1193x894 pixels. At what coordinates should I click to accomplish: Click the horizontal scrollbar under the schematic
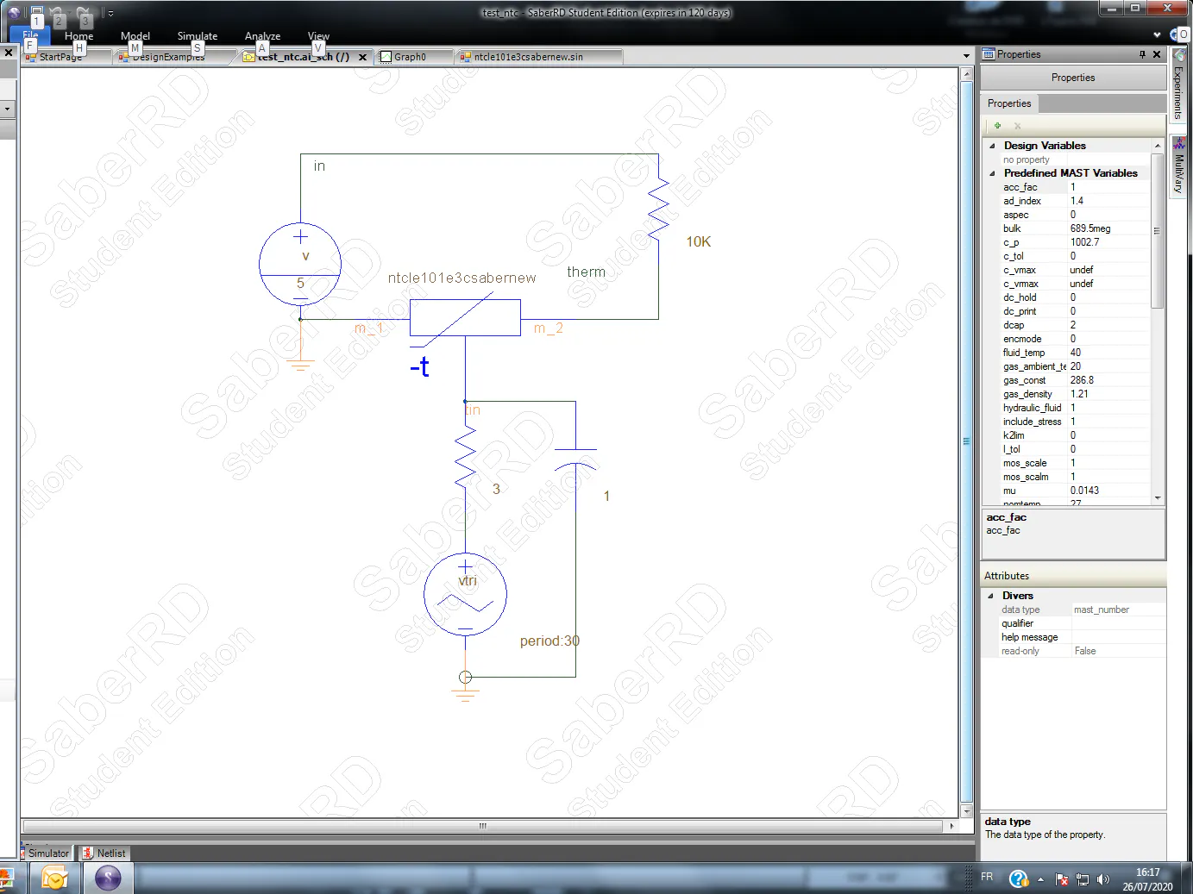[x=482, y=826]
